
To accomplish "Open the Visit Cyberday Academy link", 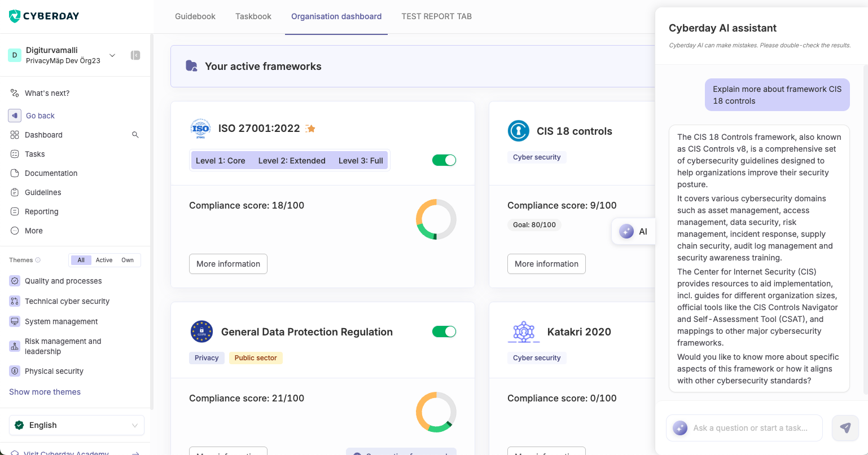I will (x=67, y=453).
